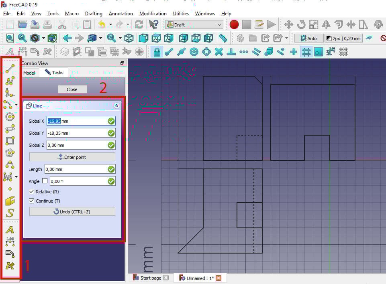Screen dimensions: 386x284
Task: Select the Label tool in the sidebar
Action: pyautogui.click(x=10, y=254)
